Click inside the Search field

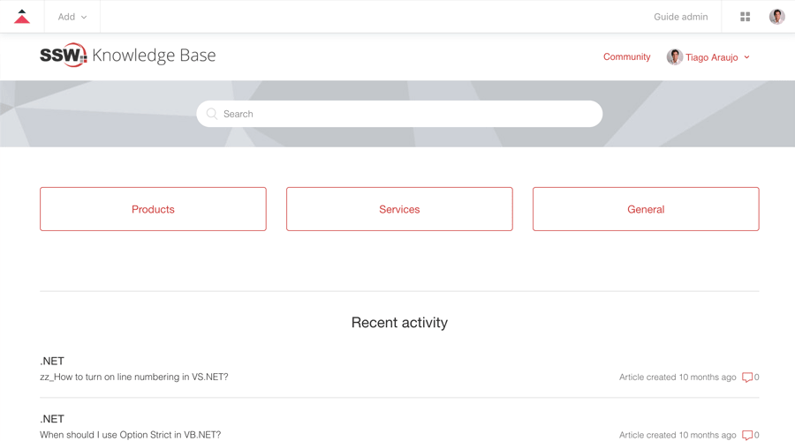tap(399, 114)
